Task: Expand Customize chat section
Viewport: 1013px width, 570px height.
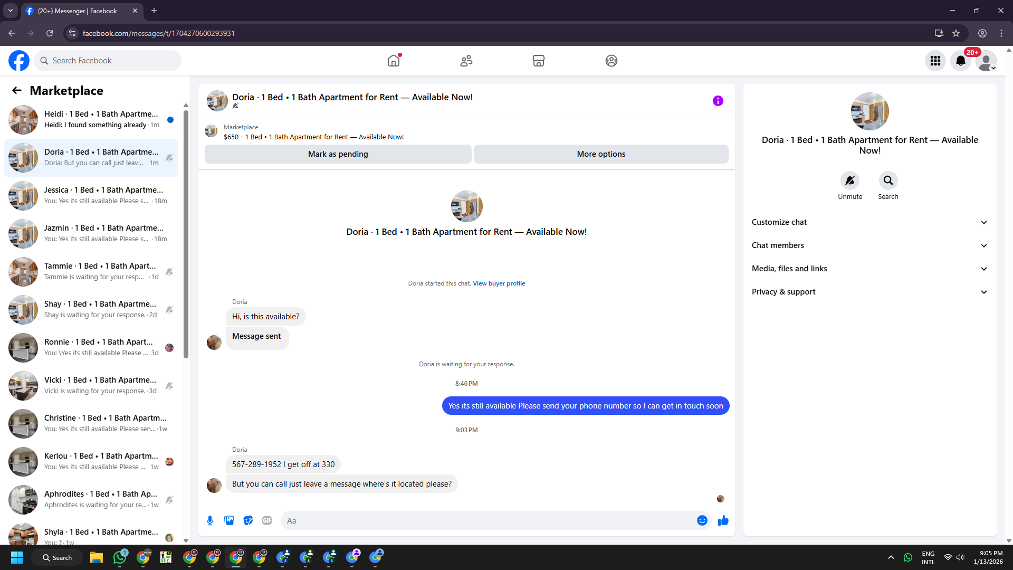Action: tap(869, 222)
